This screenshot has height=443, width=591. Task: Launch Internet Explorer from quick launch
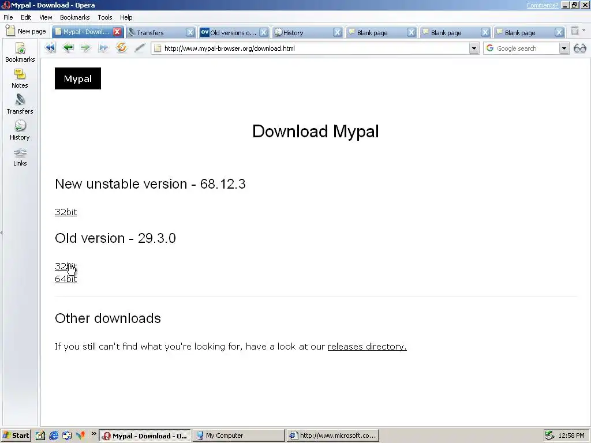pyautogui.click(x=54, y=436)
